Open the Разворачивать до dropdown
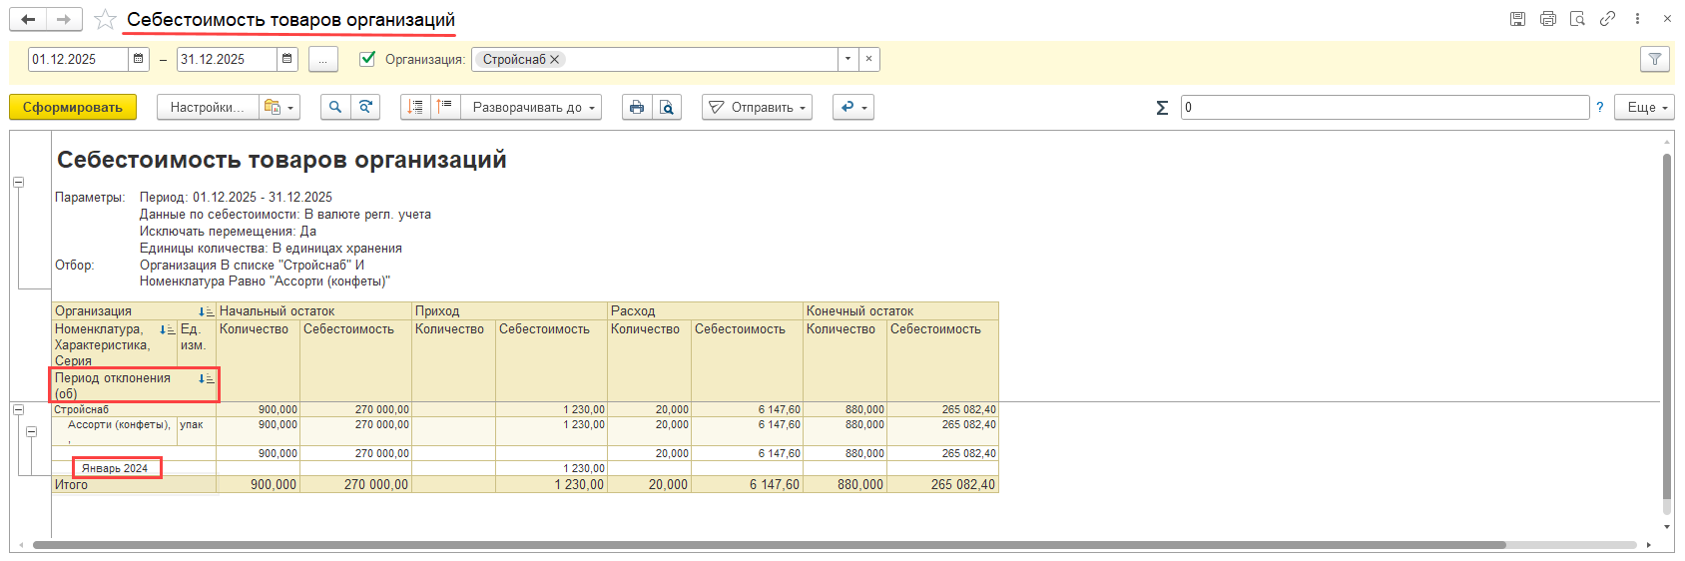This screenshot has height=561, width=1685. (533, 107)
